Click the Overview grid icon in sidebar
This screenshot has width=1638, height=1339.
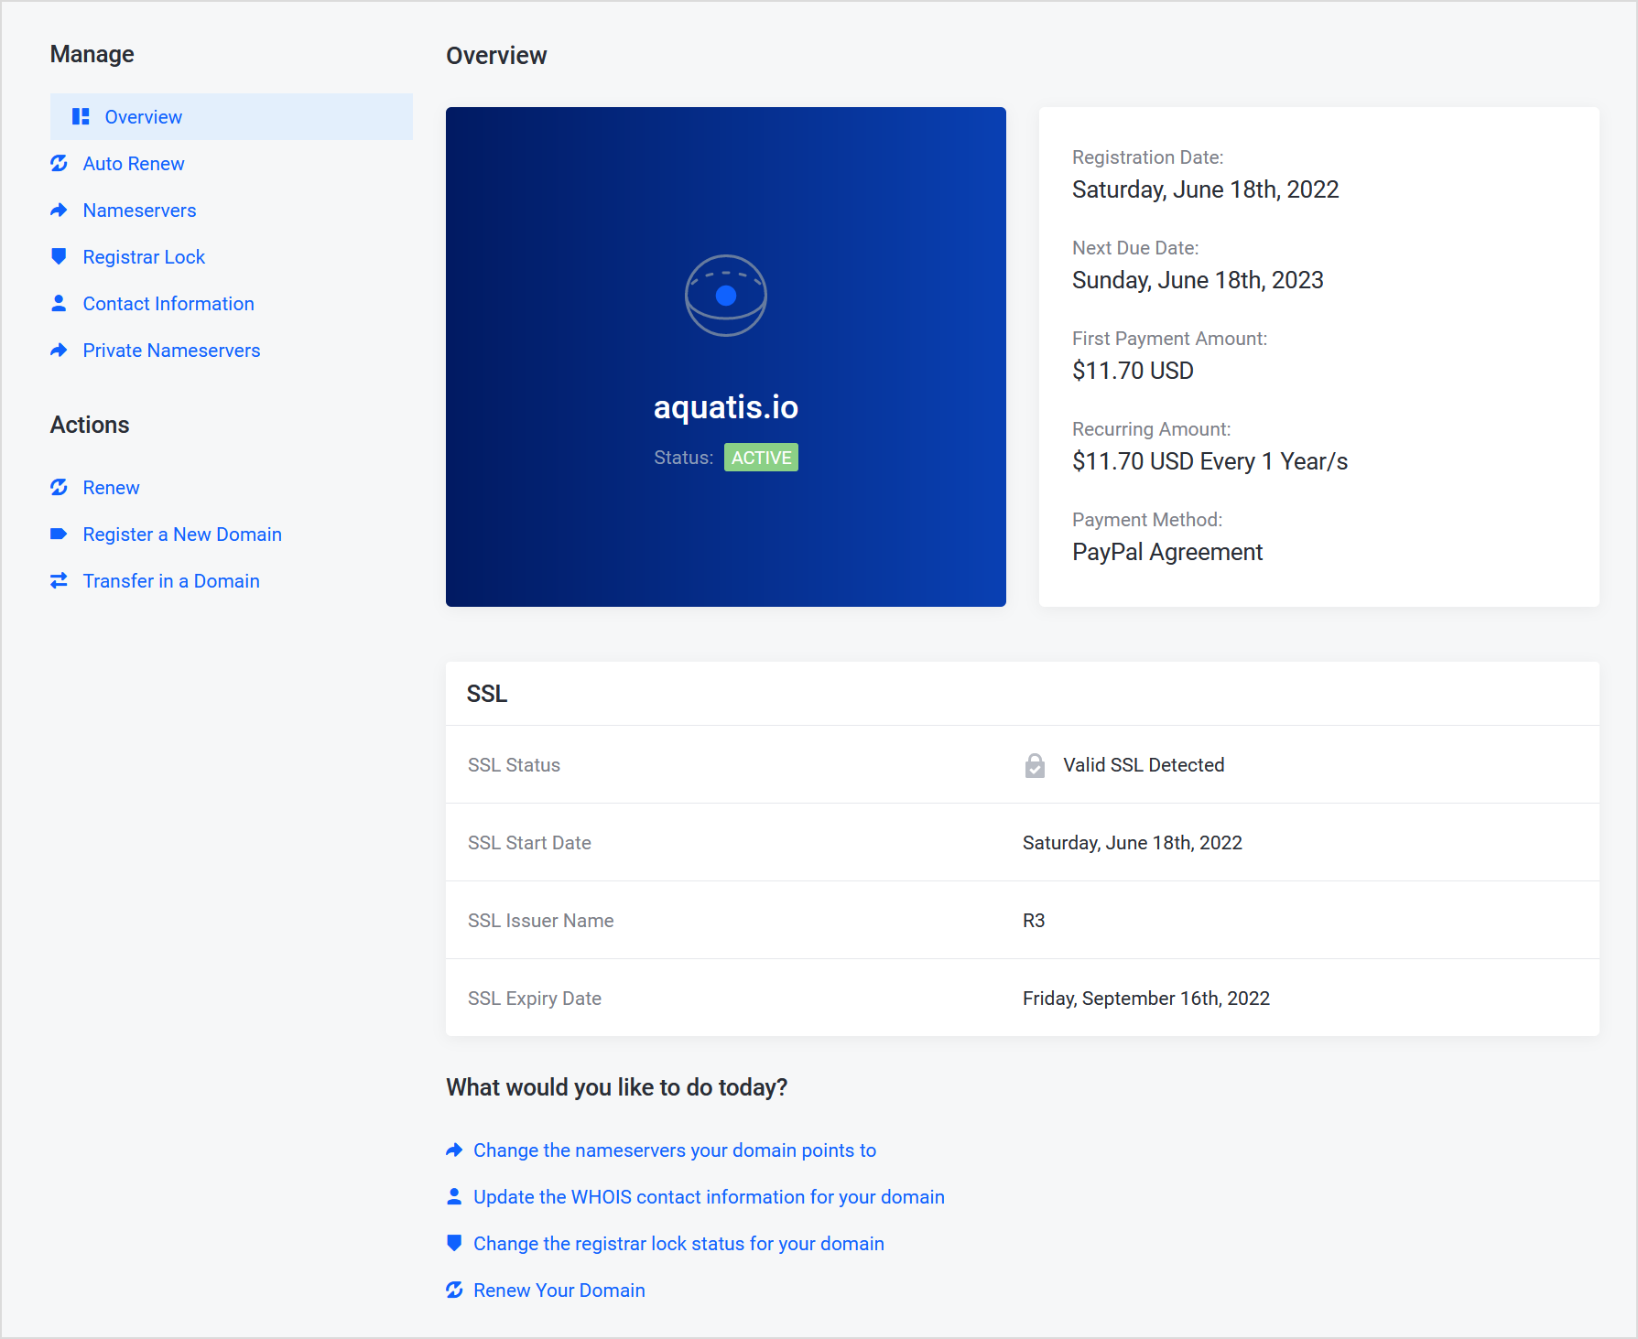point(81,116)
